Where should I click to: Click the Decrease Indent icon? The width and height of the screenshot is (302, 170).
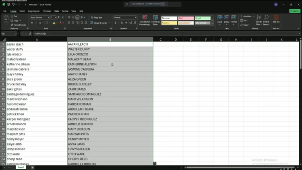point(82,23)
